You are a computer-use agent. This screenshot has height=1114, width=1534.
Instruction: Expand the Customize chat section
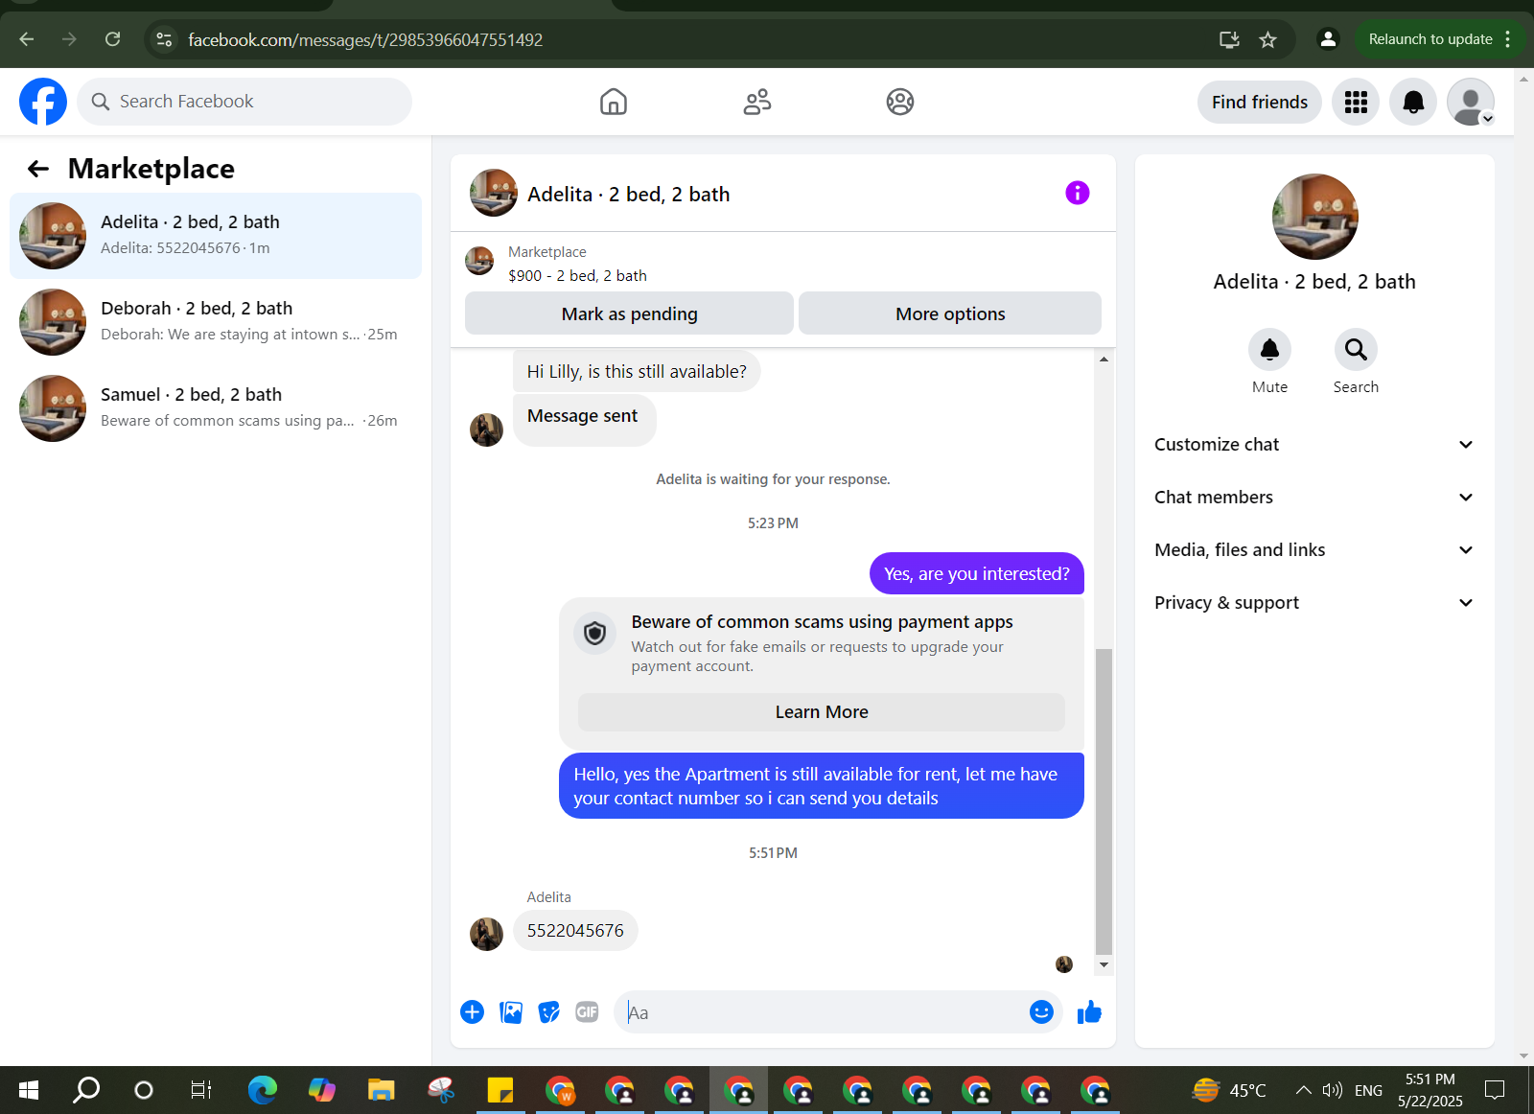tap(1314, 445)
